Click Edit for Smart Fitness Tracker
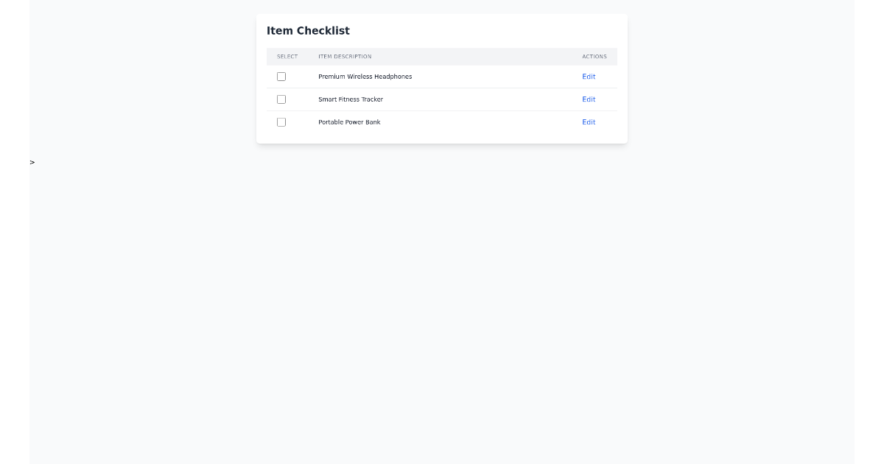 [588, 99]
